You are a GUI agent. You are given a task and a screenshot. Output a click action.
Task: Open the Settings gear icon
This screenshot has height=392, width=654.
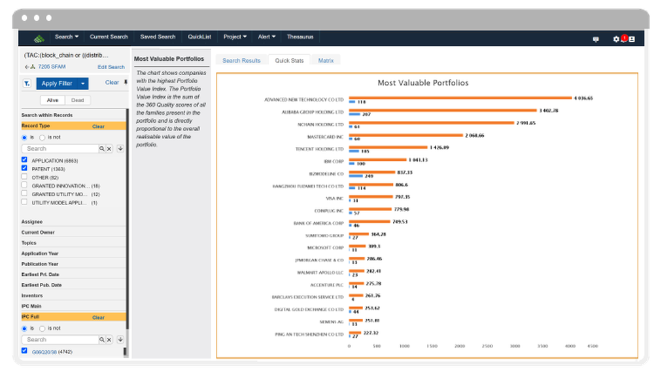(616, 39)
